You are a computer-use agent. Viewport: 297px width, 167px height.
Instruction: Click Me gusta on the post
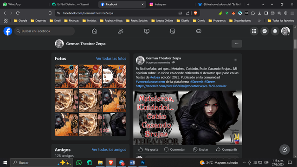(x=148, y=149)
